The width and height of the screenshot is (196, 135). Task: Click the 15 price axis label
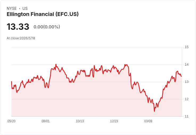tap(186, 47)
